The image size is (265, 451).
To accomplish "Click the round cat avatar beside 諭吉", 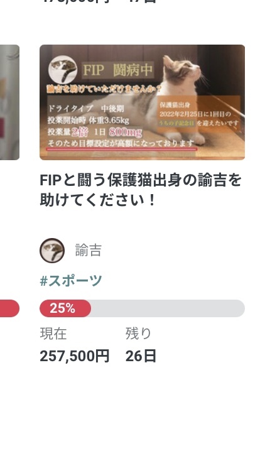I will [x=52, y=250].
